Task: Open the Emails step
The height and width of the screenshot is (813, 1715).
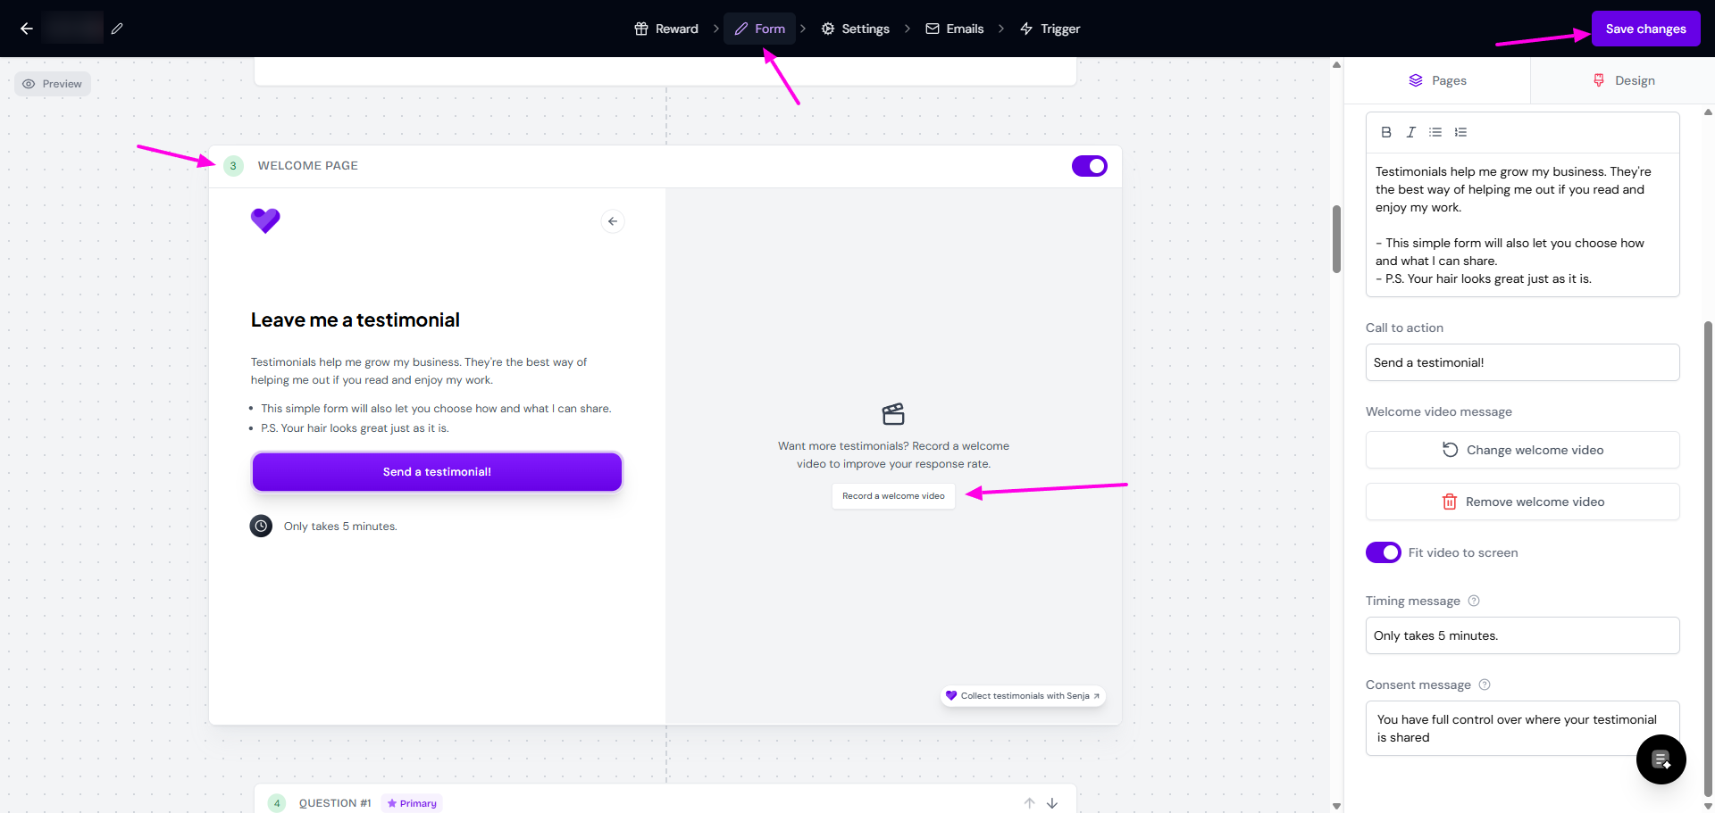Action: point(955,29)
